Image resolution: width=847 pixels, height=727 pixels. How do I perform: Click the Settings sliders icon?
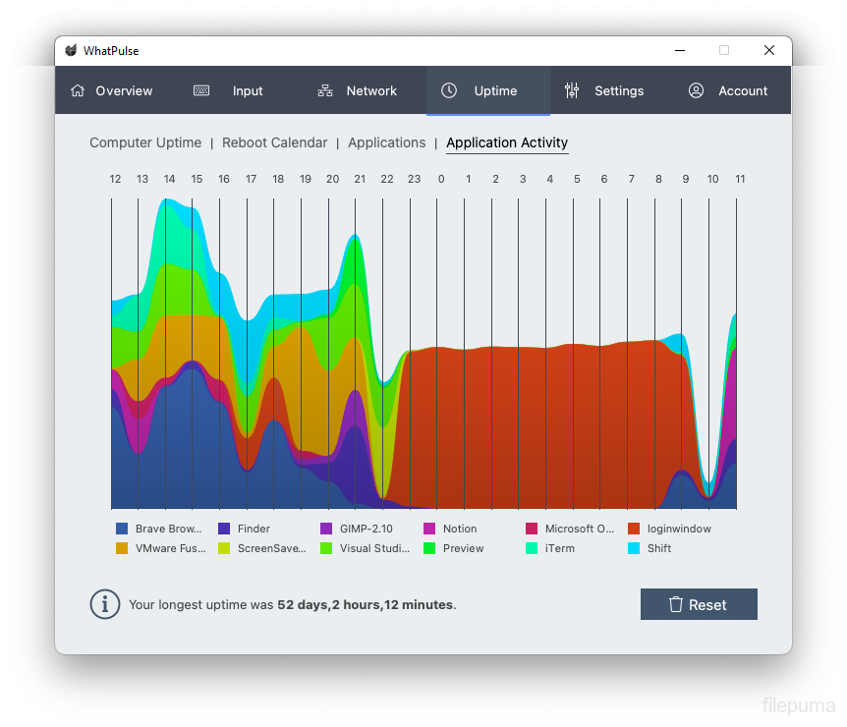(x=572, y=90)
